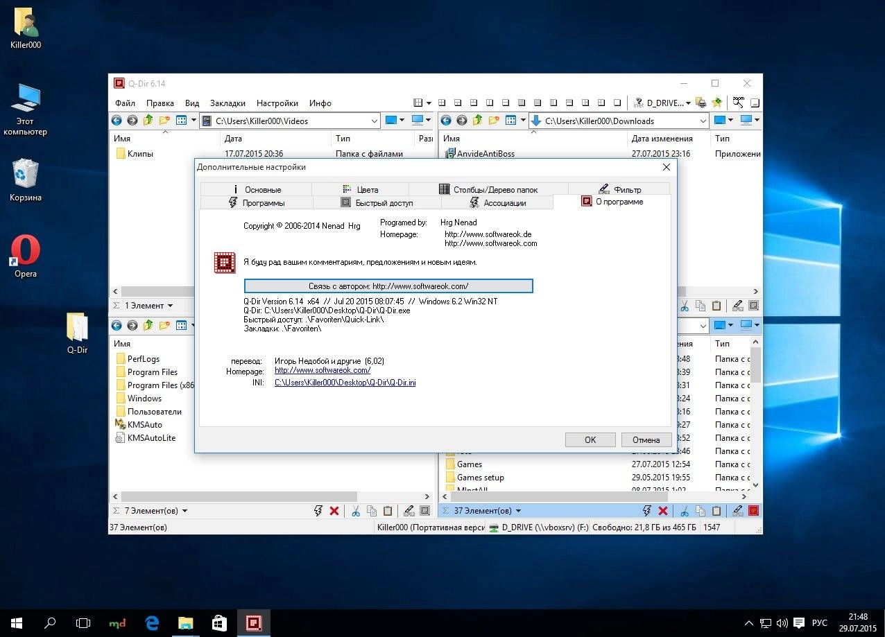
Task: Open Opera shortcut on the desktop
Action: [x=26, y=256]
